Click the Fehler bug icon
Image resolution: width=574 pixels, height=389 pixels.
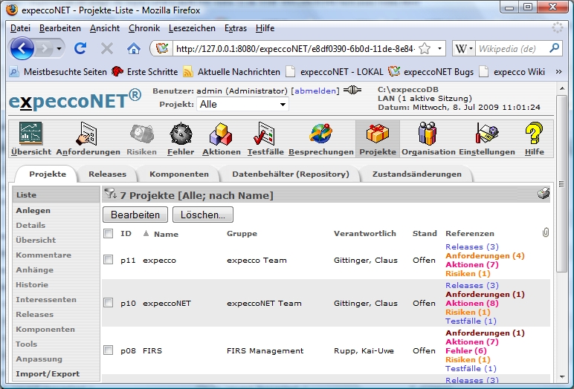pyautogui.click(x=181, y=134)
